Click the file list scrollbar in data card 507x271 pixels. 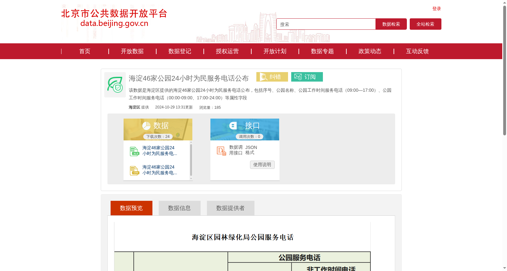[x=191, y=160]
